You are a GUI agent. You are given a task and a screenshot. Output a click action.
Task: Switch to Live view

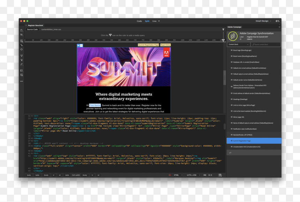pyautogui.click(x=155, y=21)
